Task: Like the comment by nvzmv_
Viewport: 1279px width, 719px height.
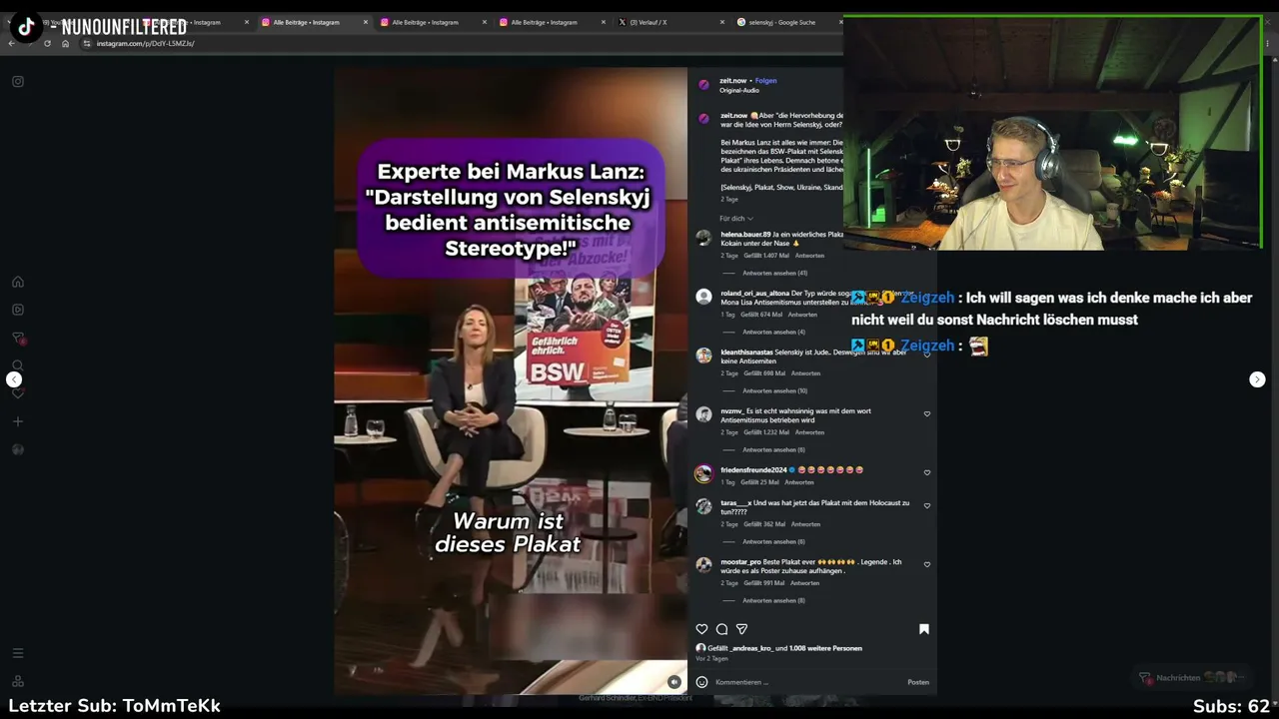Action: pos(927,414)
